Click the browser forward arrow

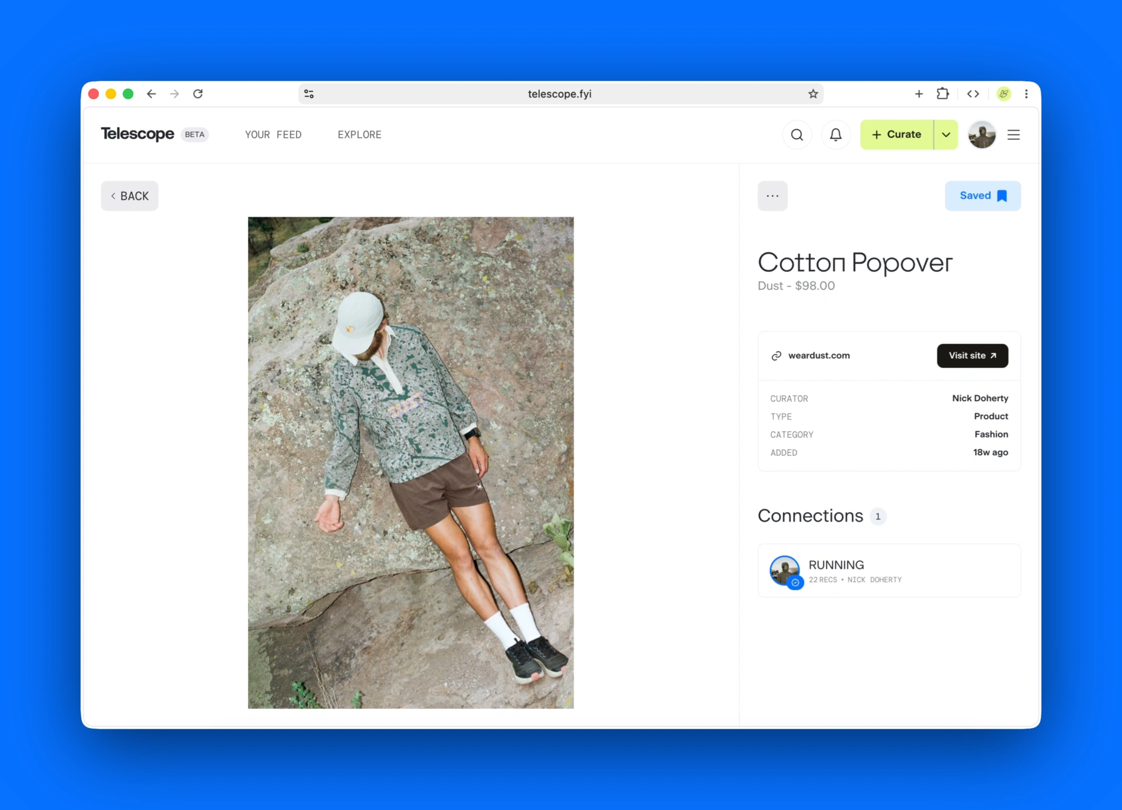[x=174, y=94]
